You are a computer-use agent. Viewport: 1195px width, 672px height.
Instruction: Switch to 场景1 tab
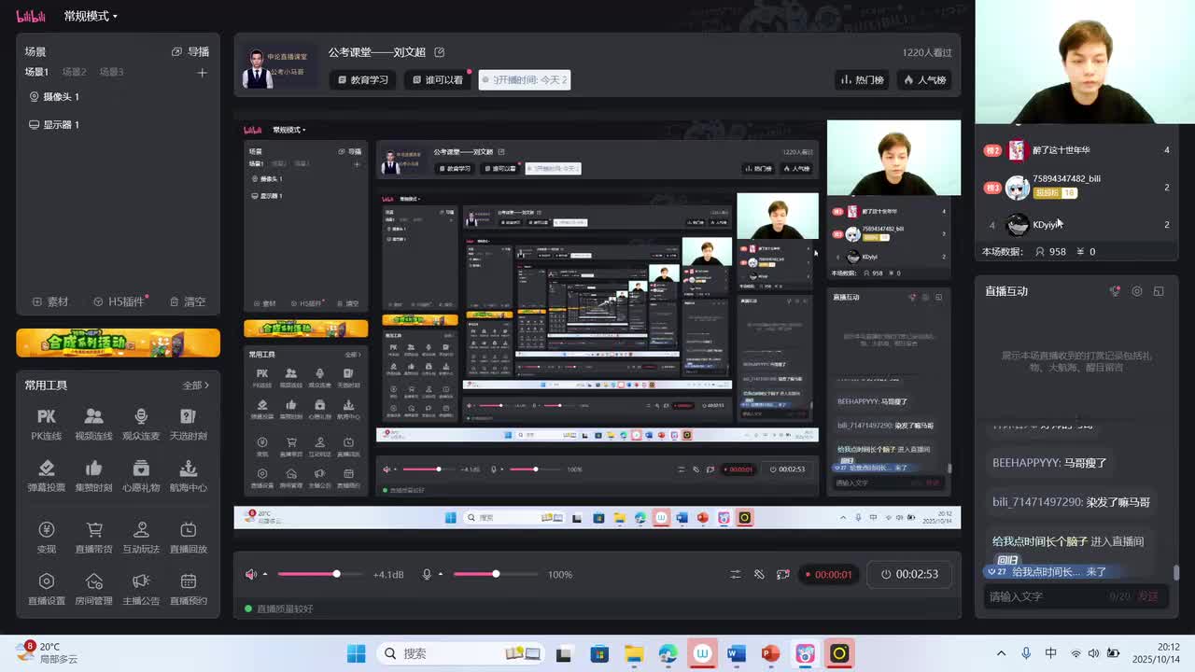pyautogui.click(x=36, y=72)
